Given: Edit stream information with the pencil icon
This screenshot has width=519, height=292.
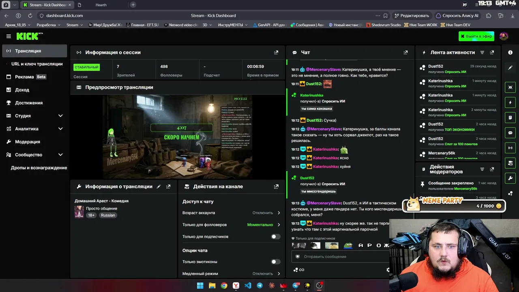Looking at the screenshot, I should coord(159,187).
